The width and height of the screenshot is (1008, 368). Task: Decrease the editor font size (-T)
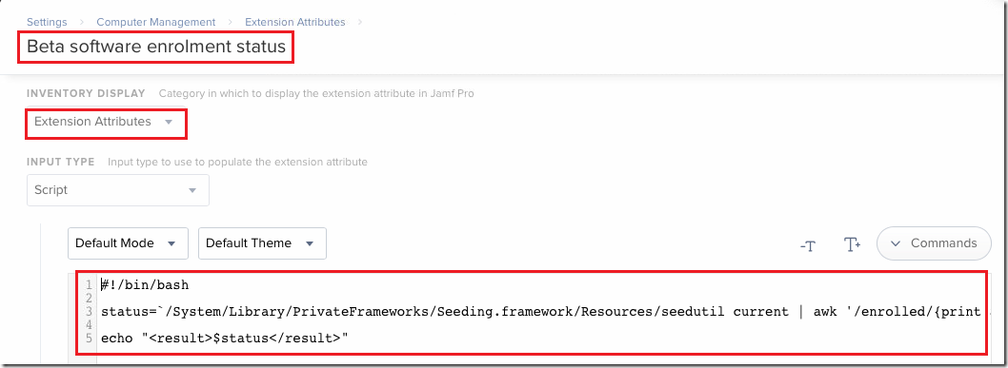807,244
